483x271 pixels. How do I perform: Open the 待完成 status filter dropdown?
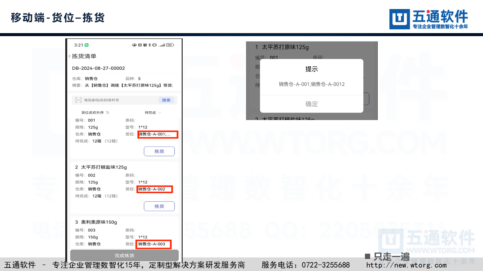click(x=153, y=113)
